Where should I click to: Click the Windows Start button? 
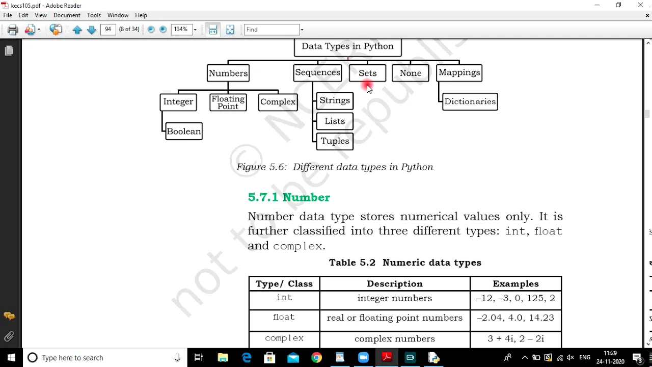[11, 358]
